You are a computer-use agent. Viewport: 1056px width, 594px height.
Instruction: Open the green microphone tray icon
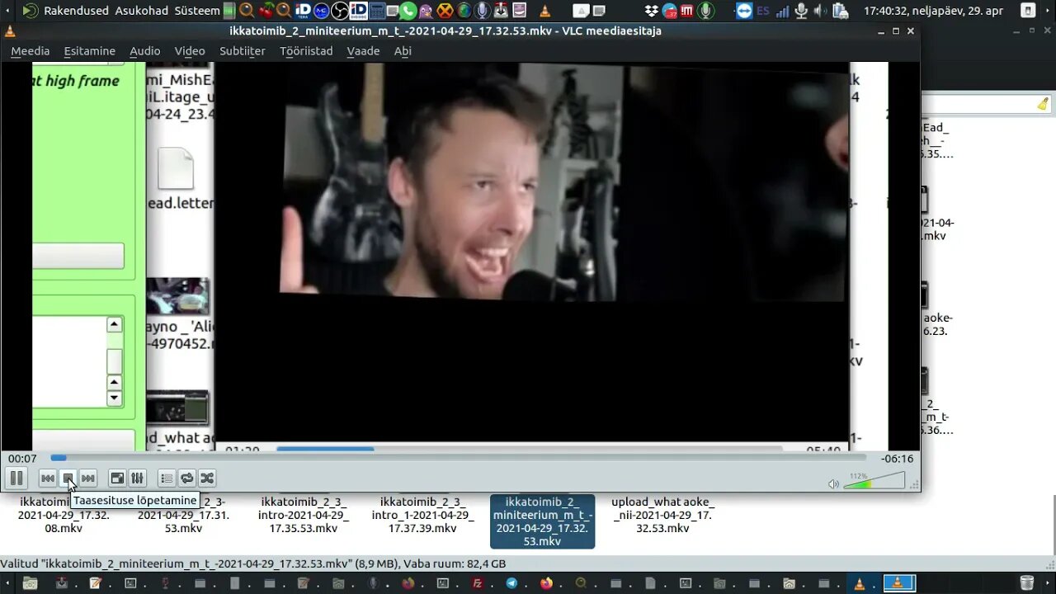coord(705,11)
